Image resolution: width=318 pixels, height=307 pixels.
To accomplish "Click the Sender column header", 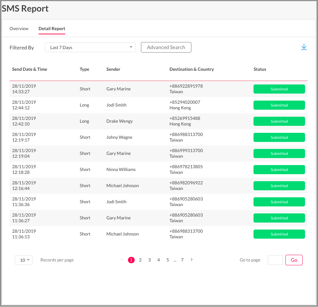I will [113, 69].
